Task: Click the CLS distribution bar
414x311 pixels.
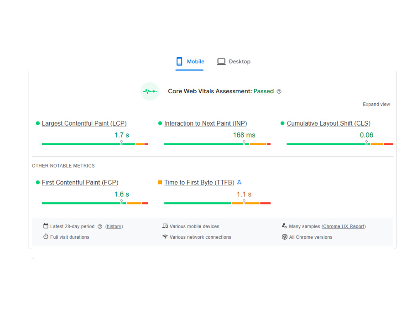Action: tap(340, 144)
